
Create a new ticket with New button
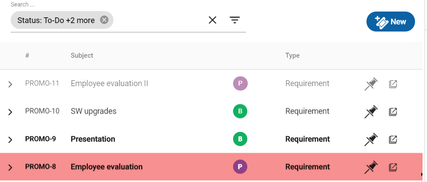pyautogui.click(x=391, y=21)
